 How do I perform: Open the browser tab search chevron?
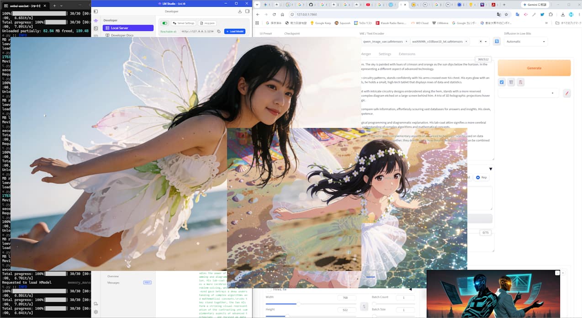[256, 5]
